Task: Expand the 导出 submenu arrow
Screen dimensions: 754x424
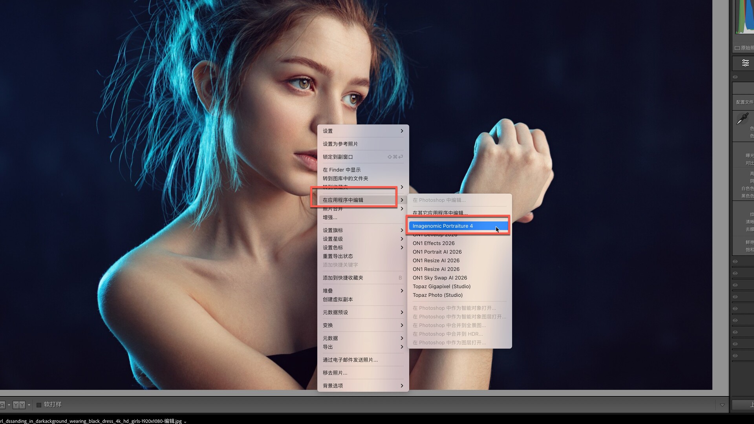Action: [402, 347]
